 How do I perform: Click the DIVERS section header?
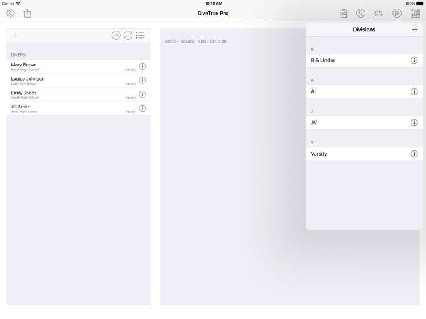click(x=18, y=55)
